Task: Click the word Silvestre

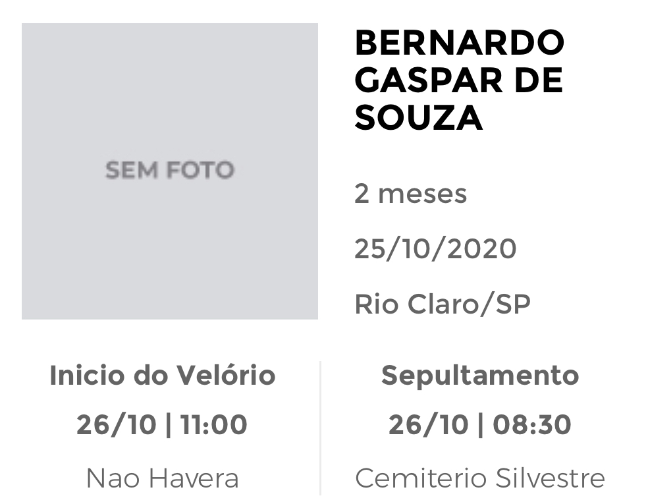Action: click(x=550, y=478)
